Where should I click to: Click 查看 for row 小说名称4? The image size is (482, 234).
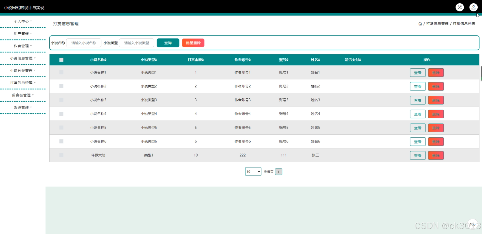coord(418,114)
